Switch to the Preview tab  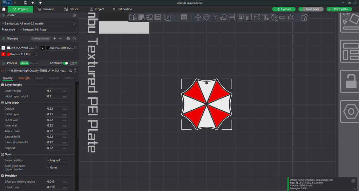pos(46,9)
